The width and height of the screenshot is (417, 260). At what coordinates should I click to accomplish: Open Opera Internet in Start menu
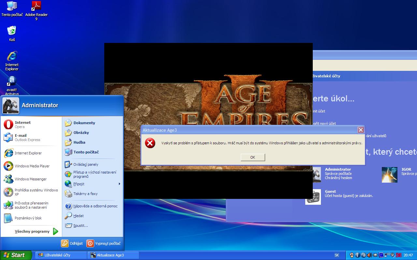(x=22, y=124)
